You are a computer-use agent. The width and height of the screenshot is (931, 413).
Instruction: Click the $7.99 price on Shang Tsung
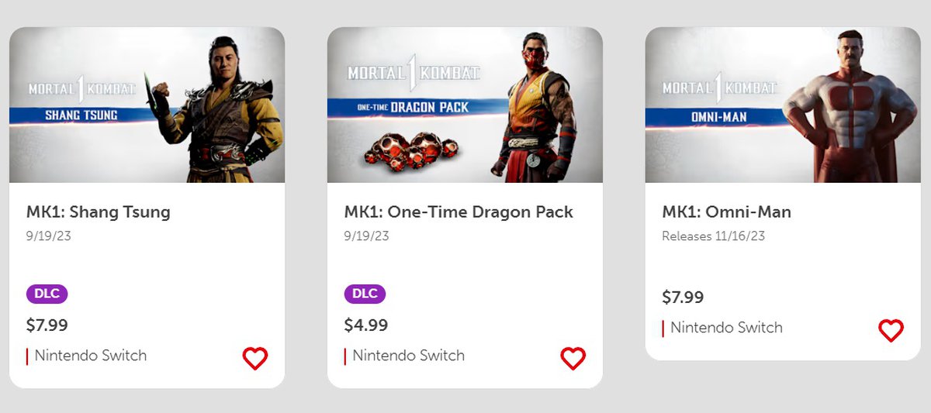coord(47,325)
